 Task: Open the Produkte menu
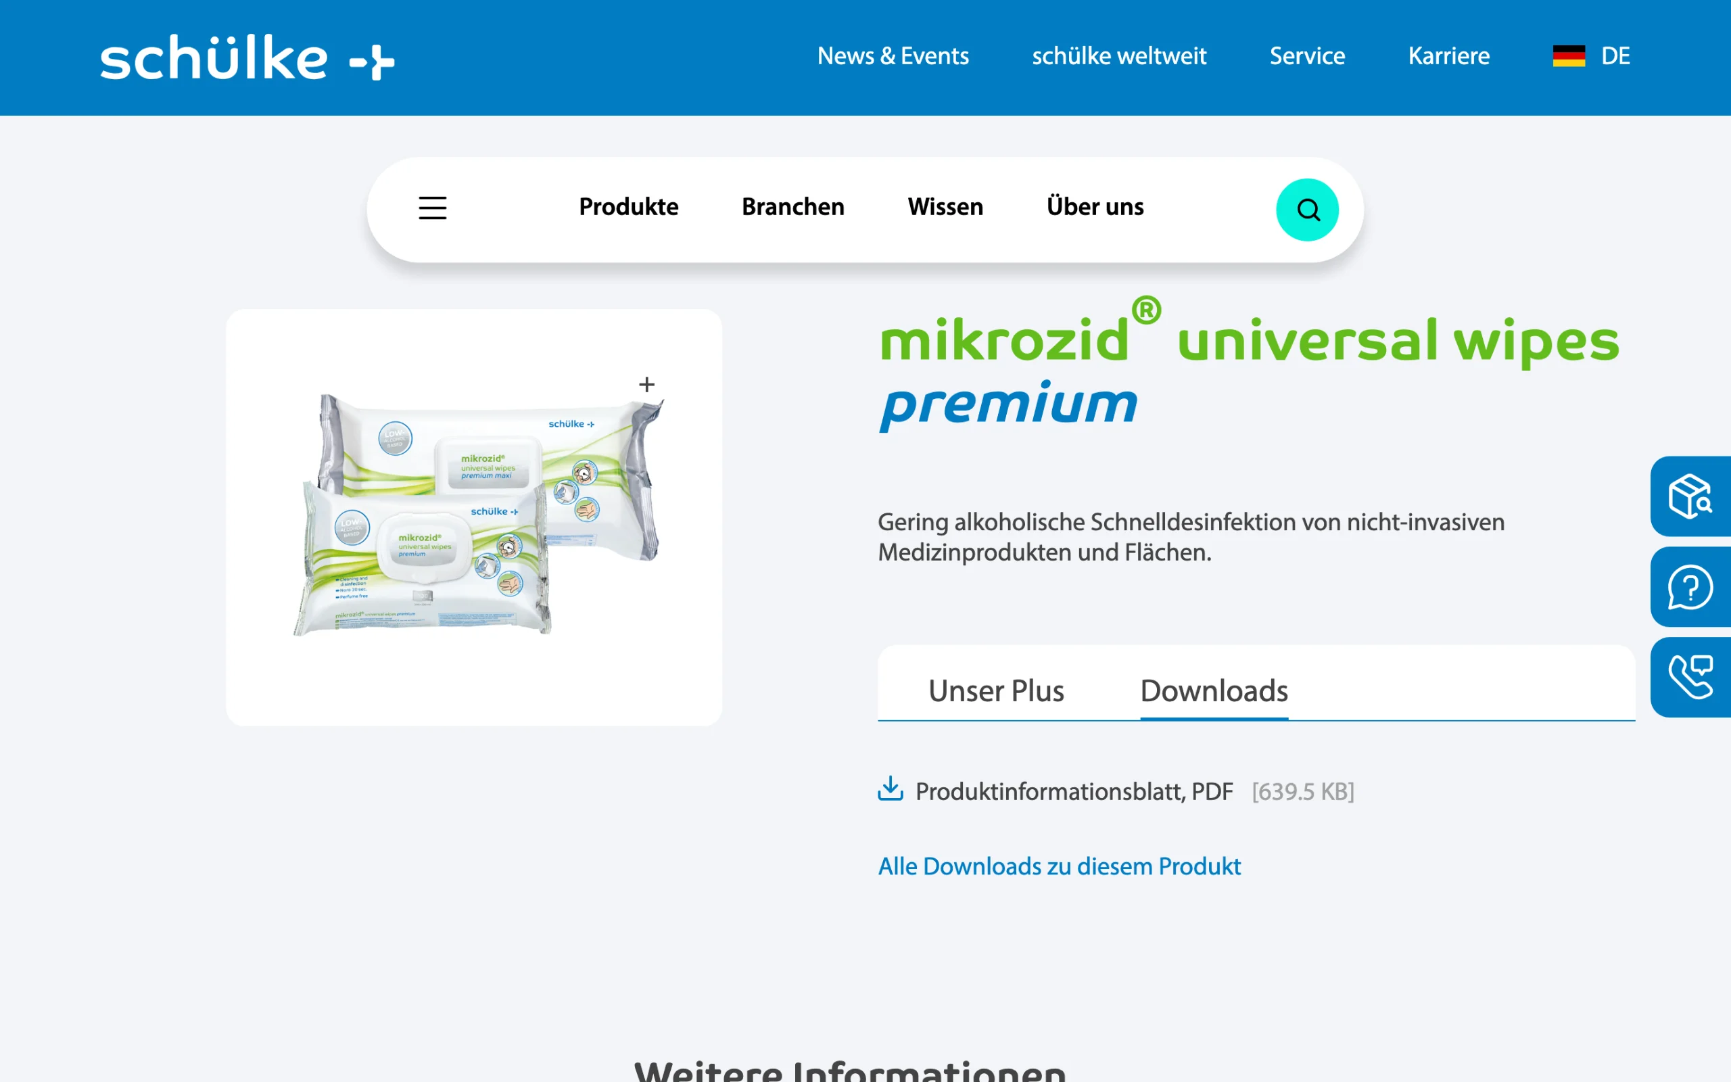(629, 207)
